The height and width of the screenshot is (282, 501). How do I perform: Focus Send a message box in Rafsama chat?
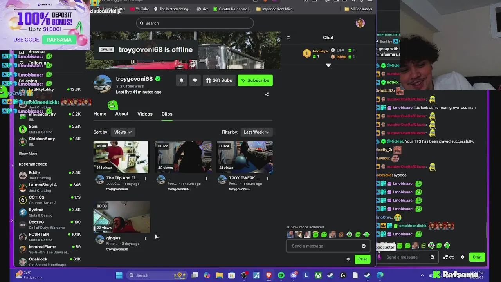407,257
